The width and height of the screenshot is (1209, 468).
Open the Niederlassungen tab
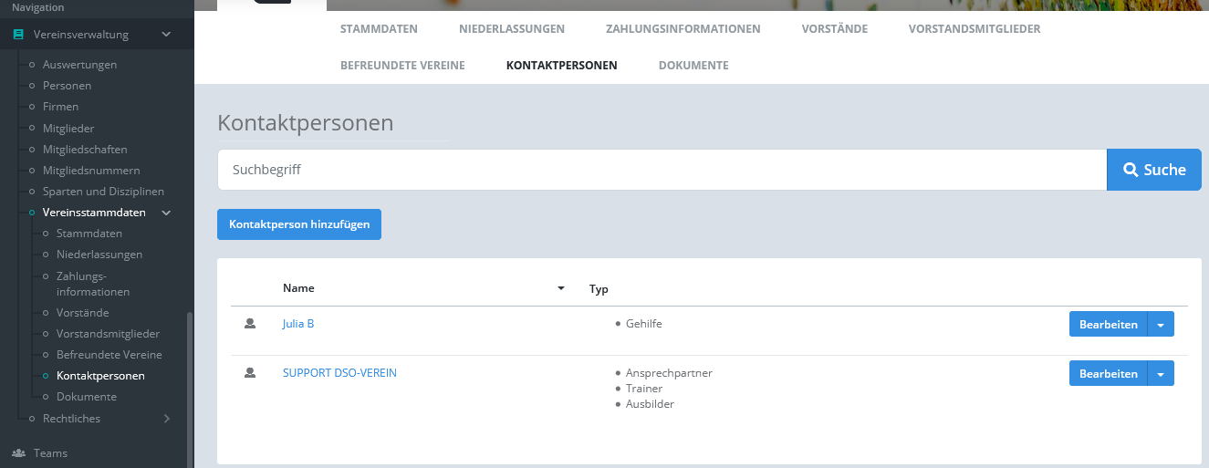click(512, 28)
